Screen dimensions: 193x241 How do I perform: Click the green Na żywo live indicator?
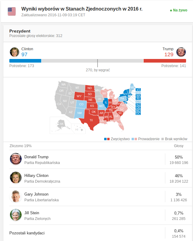coord(179,10)
